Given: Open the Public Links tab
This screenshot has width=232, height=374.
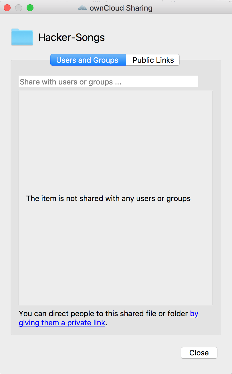Looking at the screenshot, I should [153, 60].
